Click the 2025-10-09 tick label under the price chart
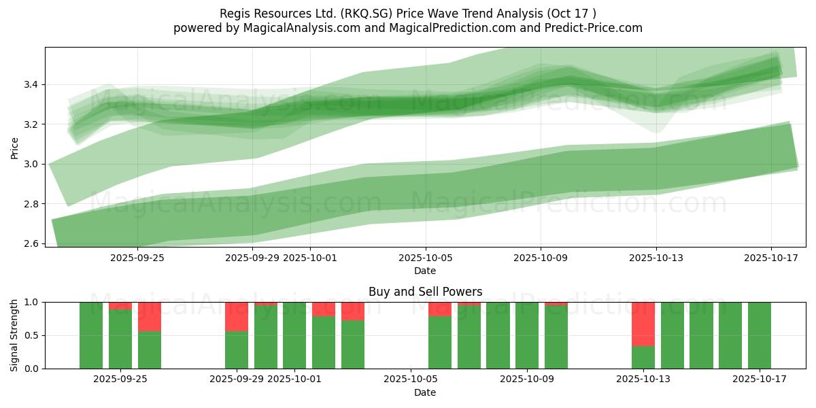 coord(541,258)
